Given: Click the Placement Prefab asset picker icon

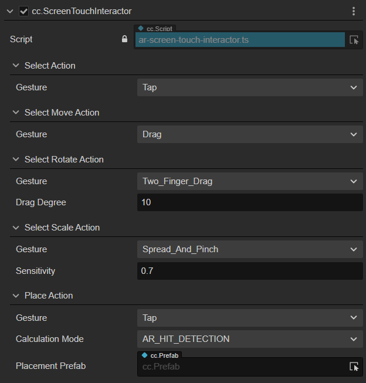Looking at the screenshot, I should pos(354,367).
